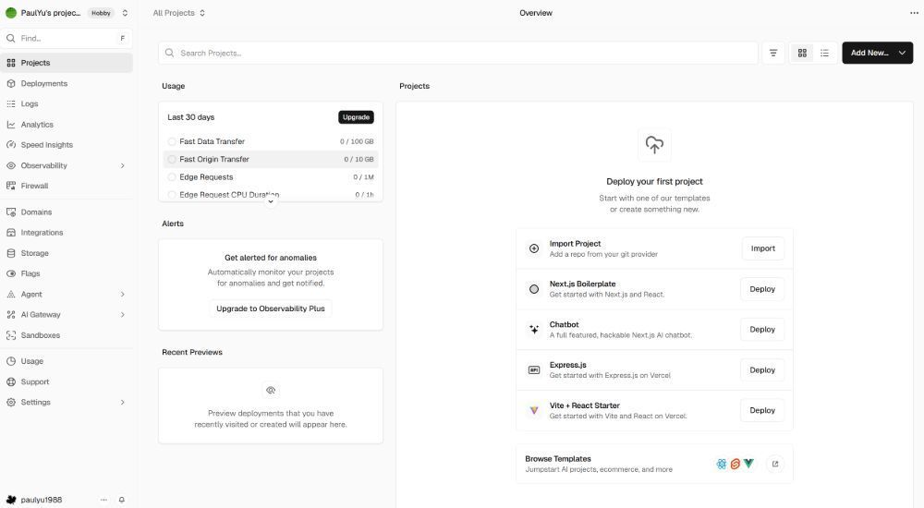Expand the usage list chevron

[x=271, y=201]
